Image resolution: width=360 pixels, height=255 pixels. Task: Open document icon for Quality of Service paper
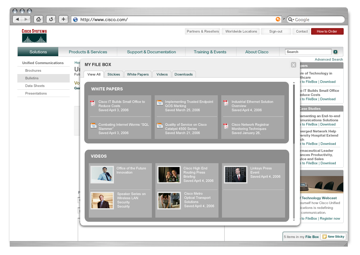pyautogui.click(x=160, y=125)
